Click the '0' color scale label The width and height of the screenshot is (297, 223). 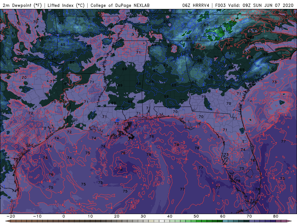coord(63,216)
